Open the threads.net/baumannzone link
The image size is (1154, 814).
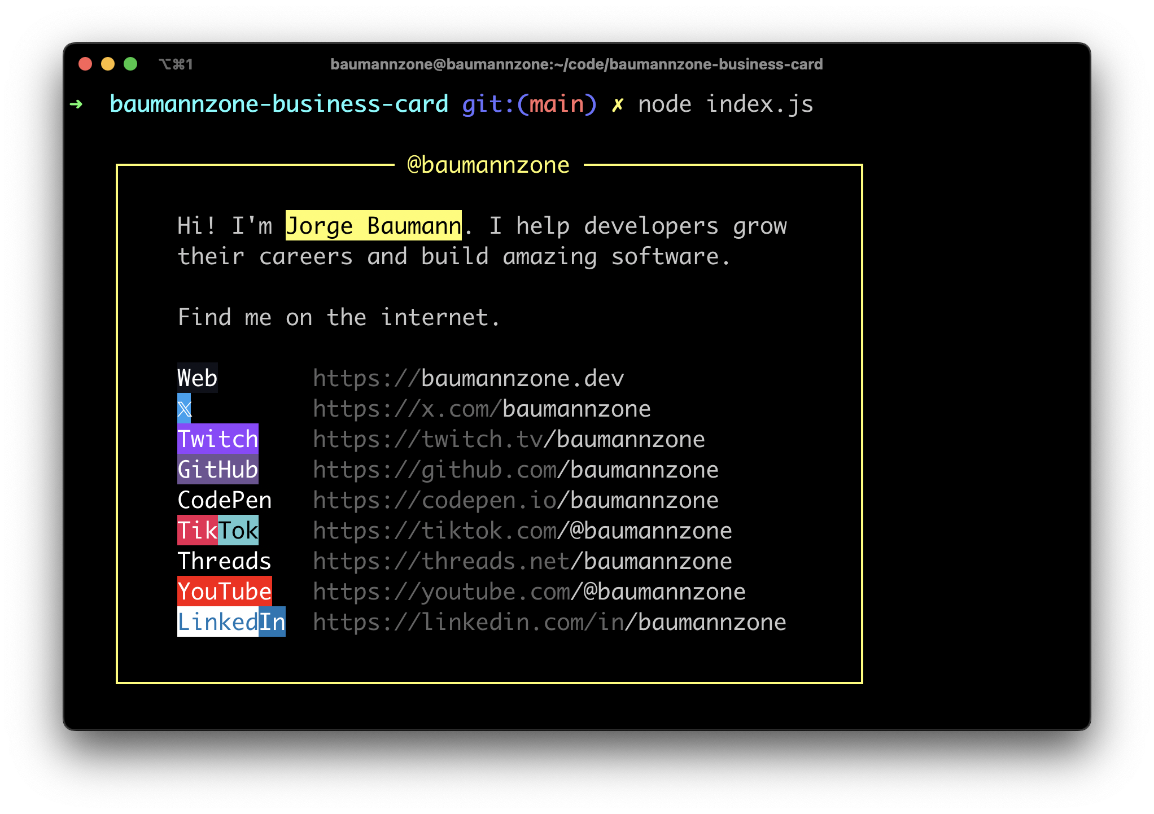coord(522,561)
